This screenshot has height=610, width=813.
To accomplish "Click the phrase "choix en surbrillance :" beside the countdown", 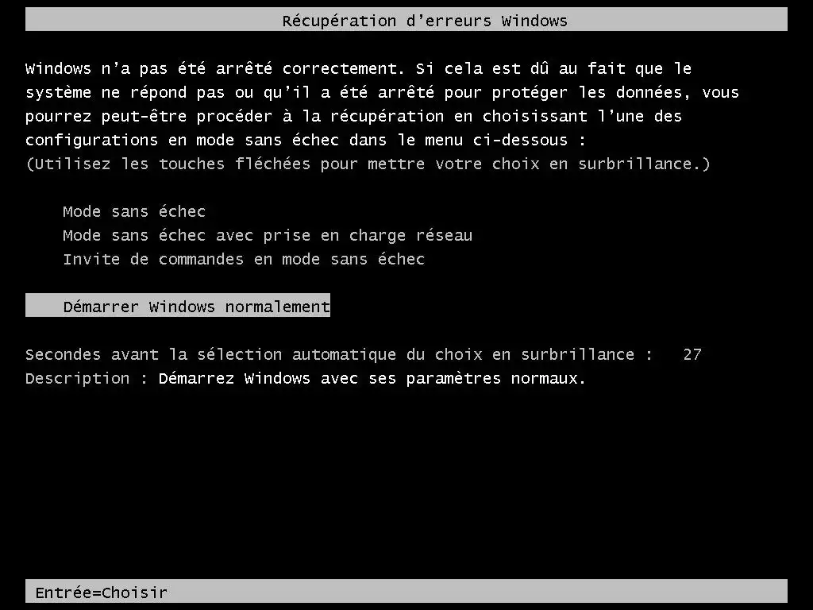I will (543, 354).
